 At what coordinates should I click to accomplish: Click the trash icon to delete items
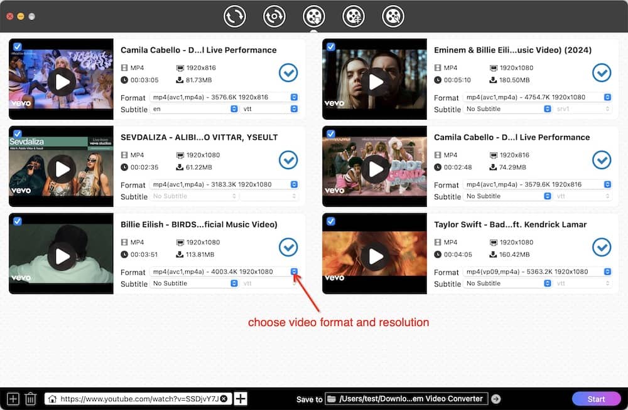pos(30,399)
